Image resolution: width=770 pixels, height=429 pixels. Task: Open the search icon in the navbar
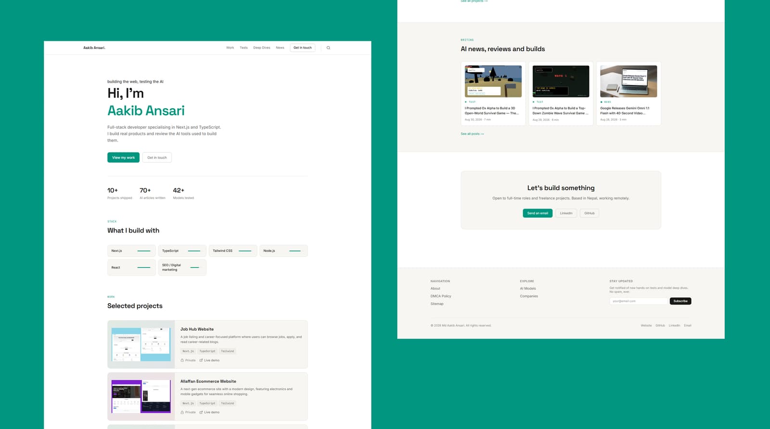pos(328,48)
